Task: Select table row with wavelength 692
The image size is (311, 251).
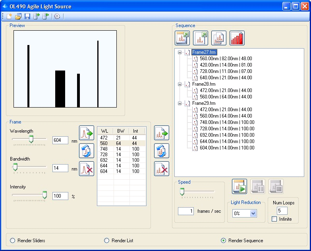Action: 122,160
